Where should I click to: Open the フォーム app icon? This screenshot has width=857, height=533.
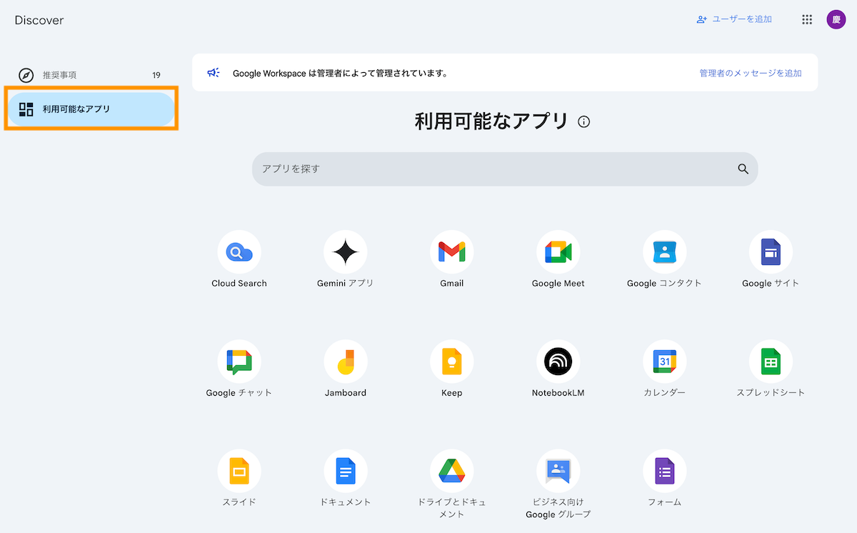[x=665, y=471]
